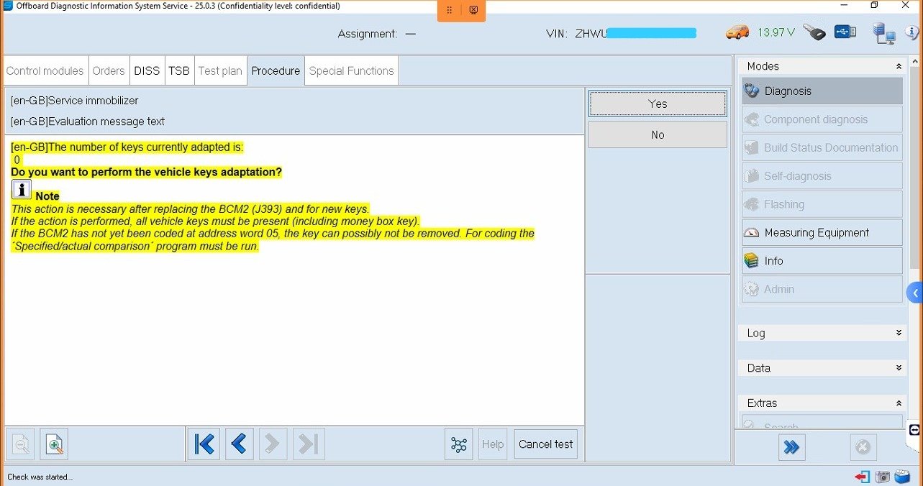Click the Cancel test button
This screenshot has height=486, width=923.
(x=545, y=444)
